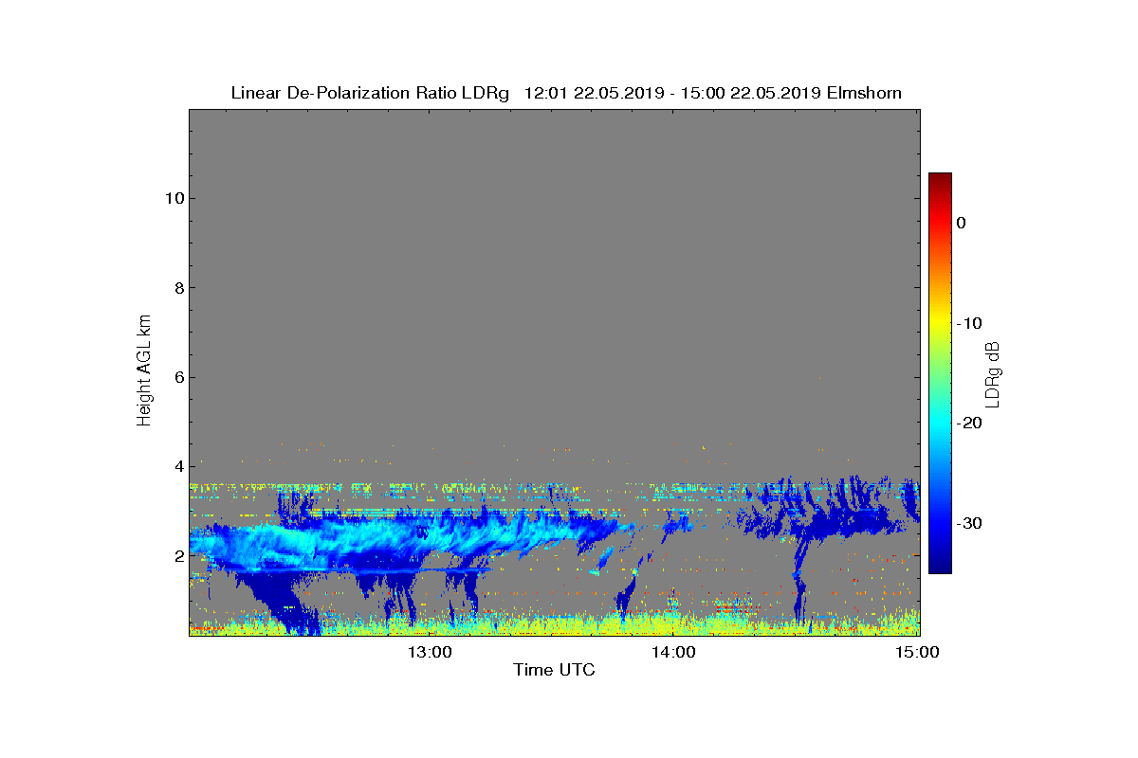The width and height of the screenshot is (1138, 758).
Task: Click the yellow-green near-surface layer at 14:00
Action: [673, 623]
